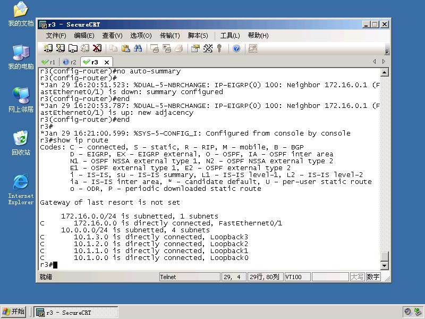
Task: Click the terminal scrollbar down arrow
Action: (384, 265)
